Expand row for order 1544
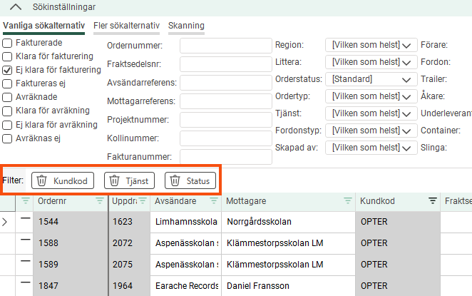 pos(6,222)
